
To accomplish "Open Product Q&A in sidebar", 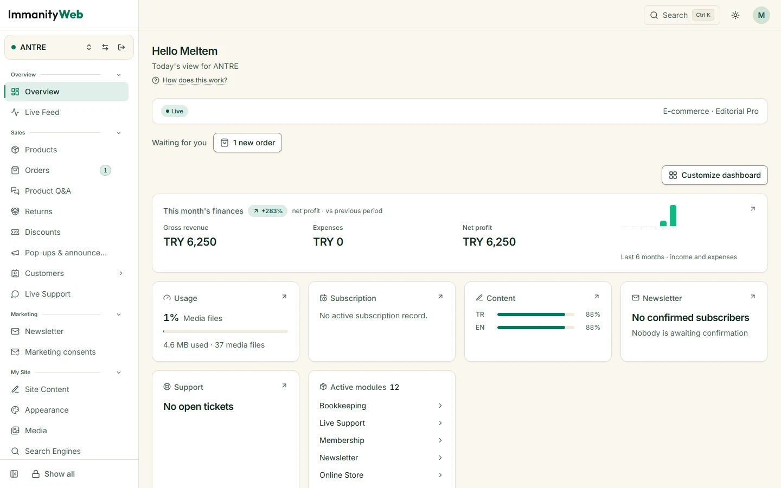I will [66, 191].
